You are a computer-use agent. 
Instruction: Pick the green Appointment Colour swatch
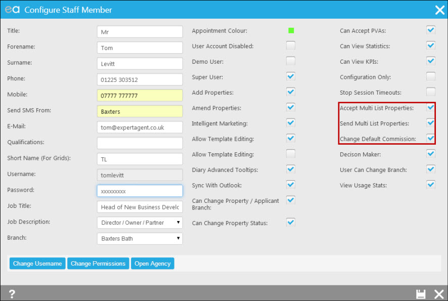coord(291,30)
